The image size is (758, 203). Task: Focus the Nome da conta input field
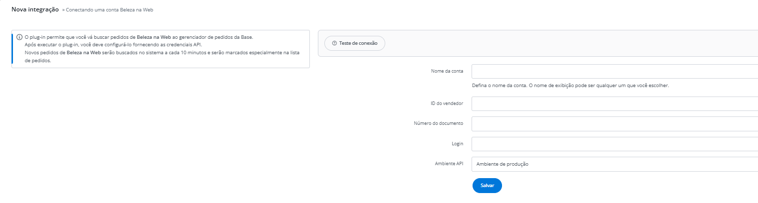tap(614, 72)
